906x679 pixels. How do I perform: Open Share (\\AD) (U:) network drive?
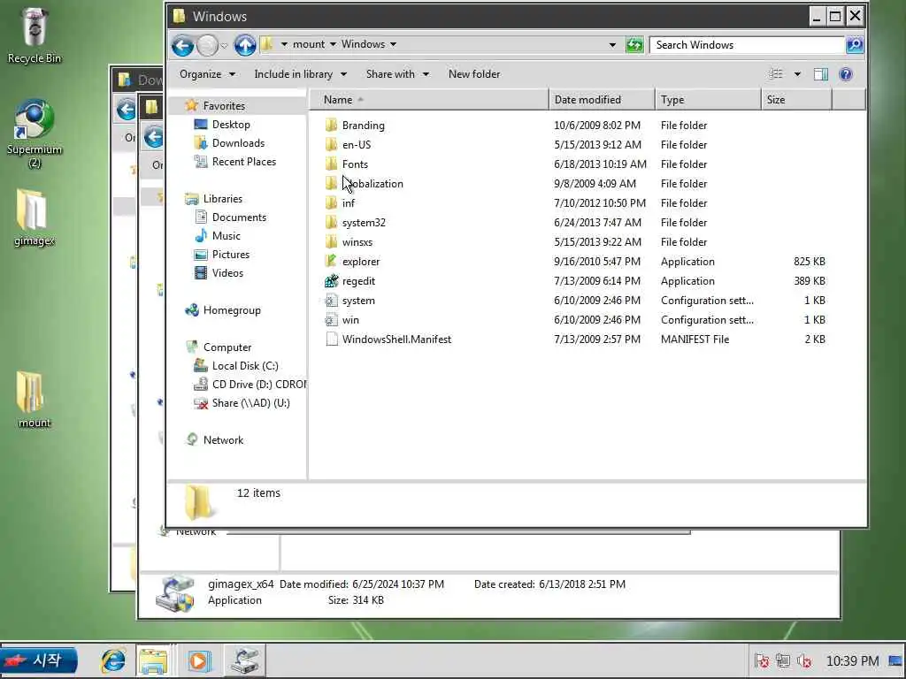point(250,403)
